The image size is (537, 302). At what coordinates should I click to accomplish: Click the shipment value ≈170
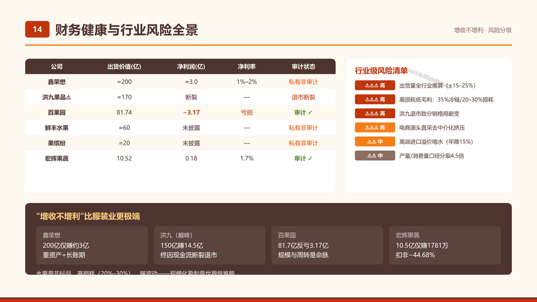124,97
